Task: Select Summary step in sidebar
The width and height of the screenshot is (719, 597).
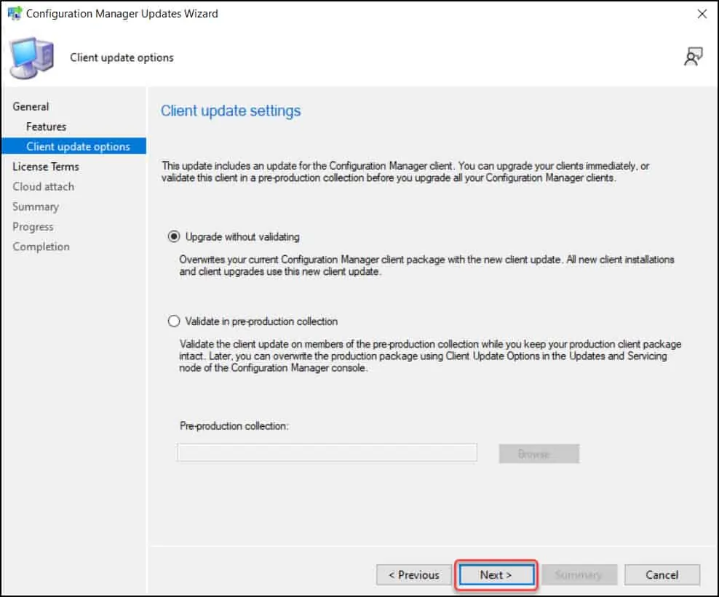Action: 36,207
